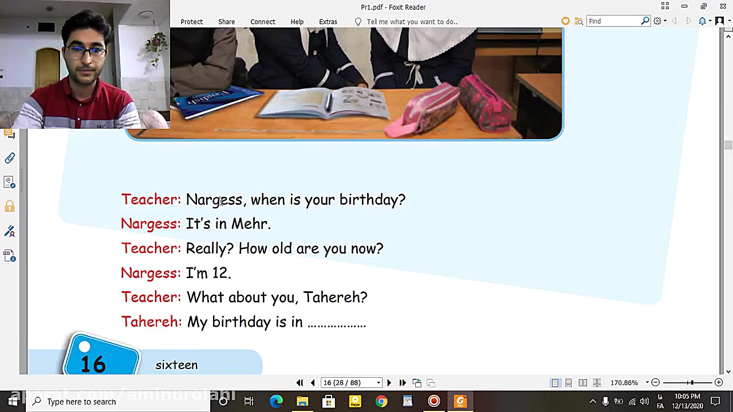The image size is (733, 412).
Task: Click the magnifier in the Find box
Action: point(645,21)
